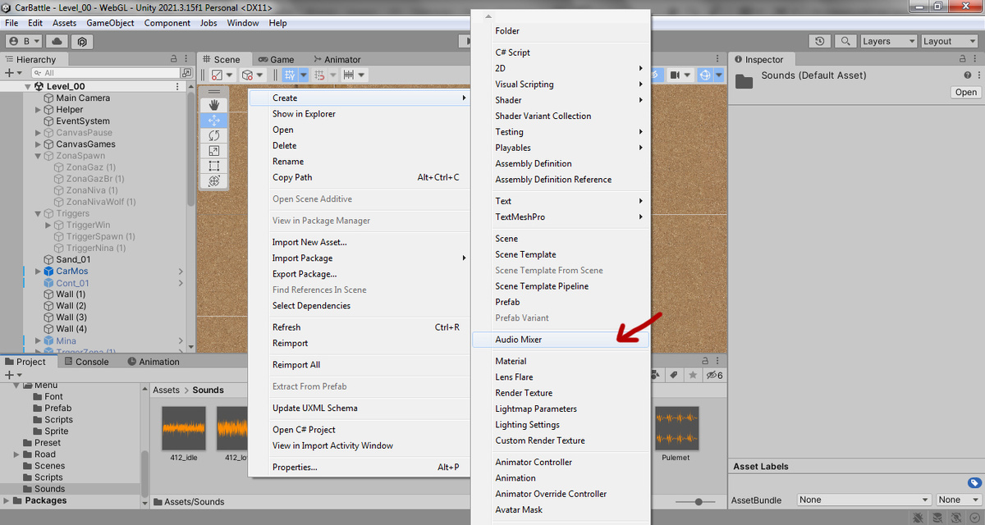Click the handle rotation cube icon

248,75
